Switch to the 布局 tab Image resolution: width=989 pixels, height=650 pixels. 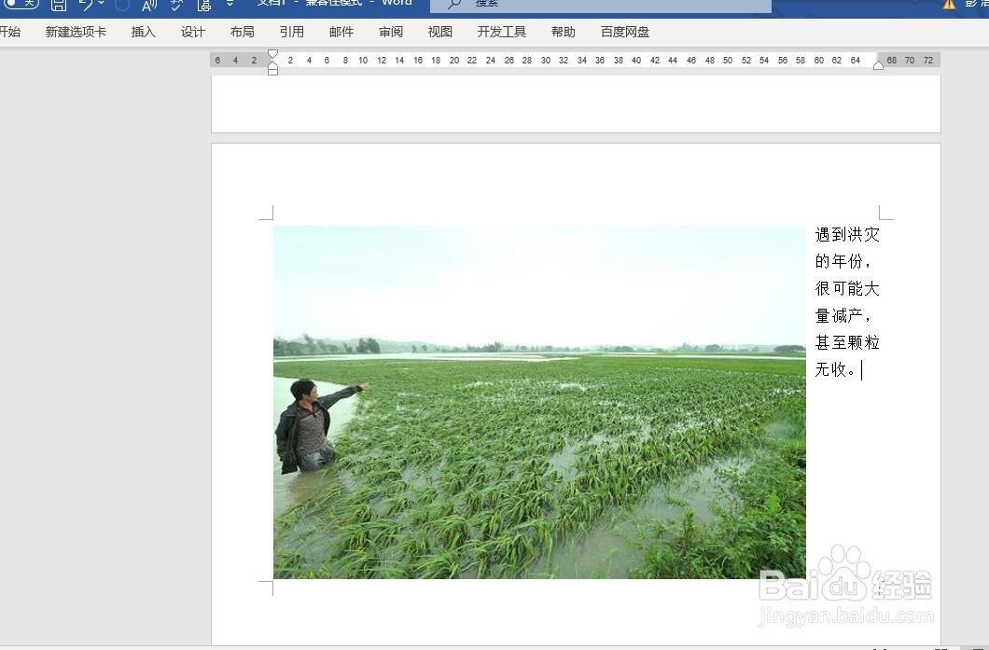click(243, 32)
